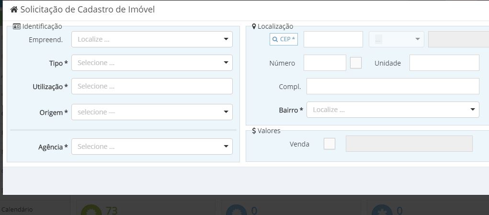
Task: Open Calendário in the sidebar menu
Action: (x=17, y=209)
